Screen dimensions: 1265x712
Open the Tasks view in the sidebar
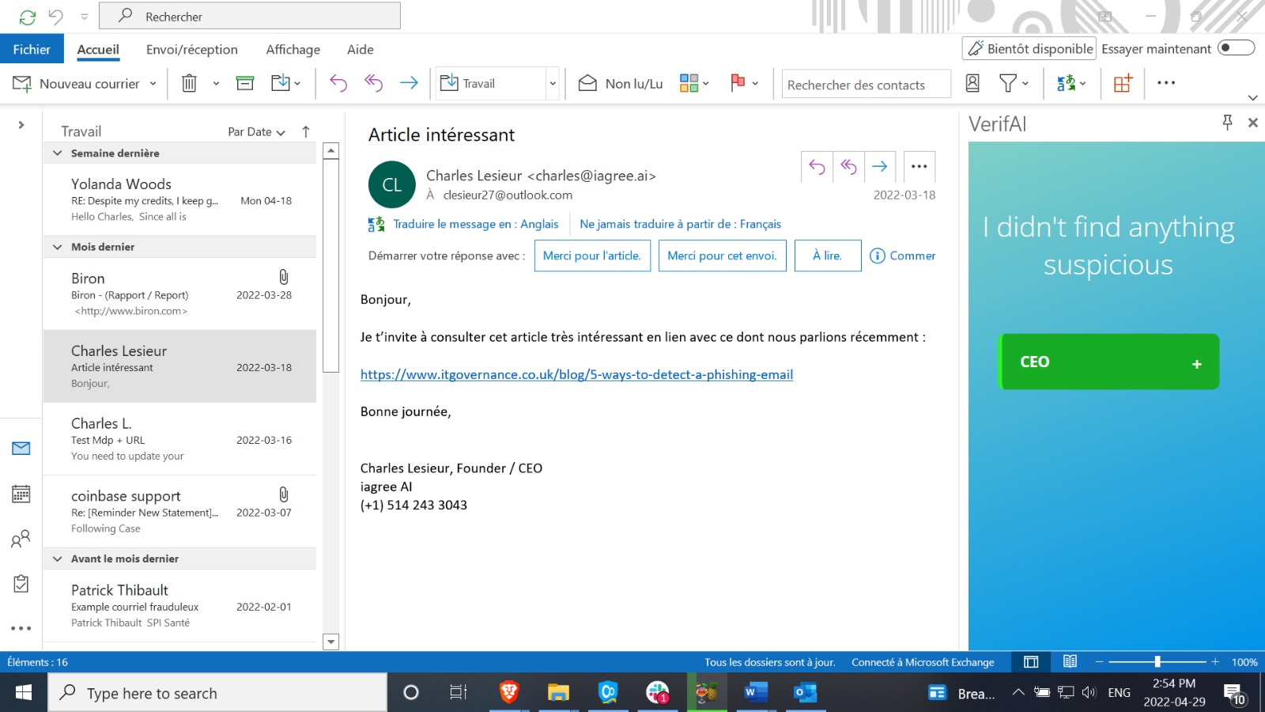[21, 584]
